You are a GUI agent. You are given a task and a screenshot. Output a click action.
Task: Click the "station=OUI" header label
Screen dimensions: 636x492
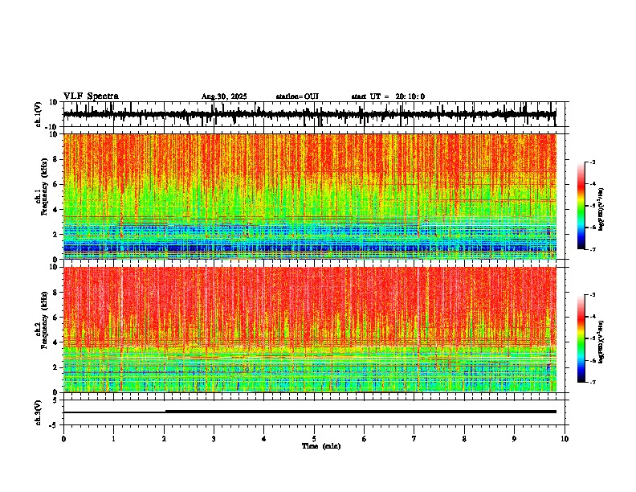point(297,96)
